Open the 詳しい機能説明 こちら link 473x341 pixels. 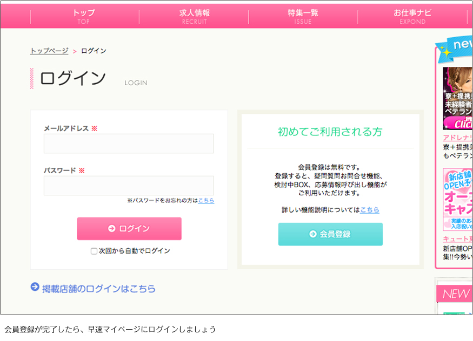coord(370,210)
